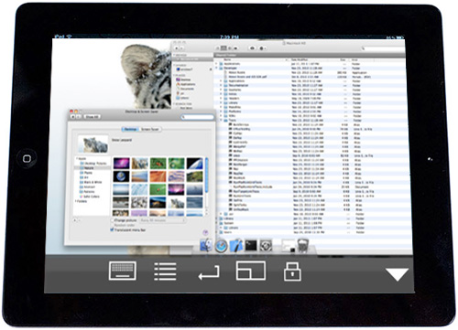This screenshot has width=458, height=330.
Task: Expand the Folders group in wallpaper sources
Action: pyautogui.click(x=77, y=201)
